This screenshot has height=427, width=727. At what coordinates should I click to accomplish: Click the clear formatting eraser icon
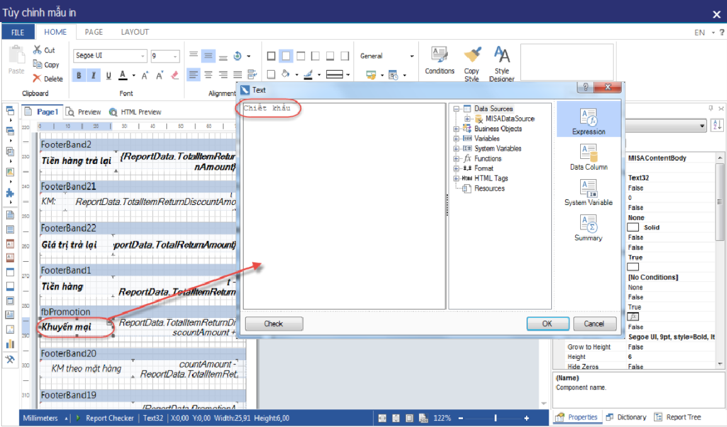(175, 75)
